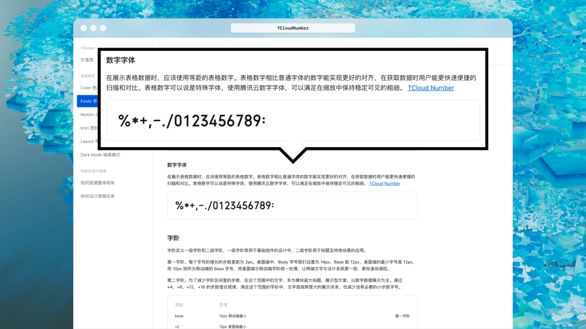This screenshot has height=329, width=586.
Task: Click the 字阶 table column header
Action: tap(179, 305)
